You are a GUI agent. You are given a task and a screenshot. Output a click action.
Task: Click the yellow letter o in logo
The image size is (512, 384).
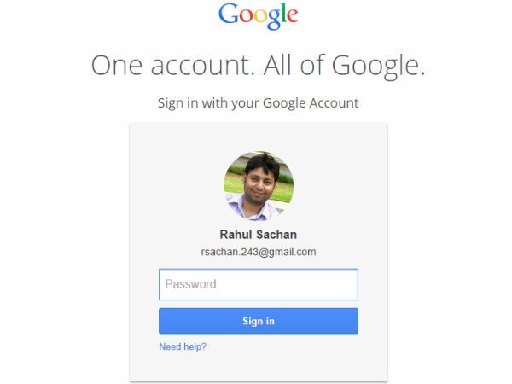point(260,16)
